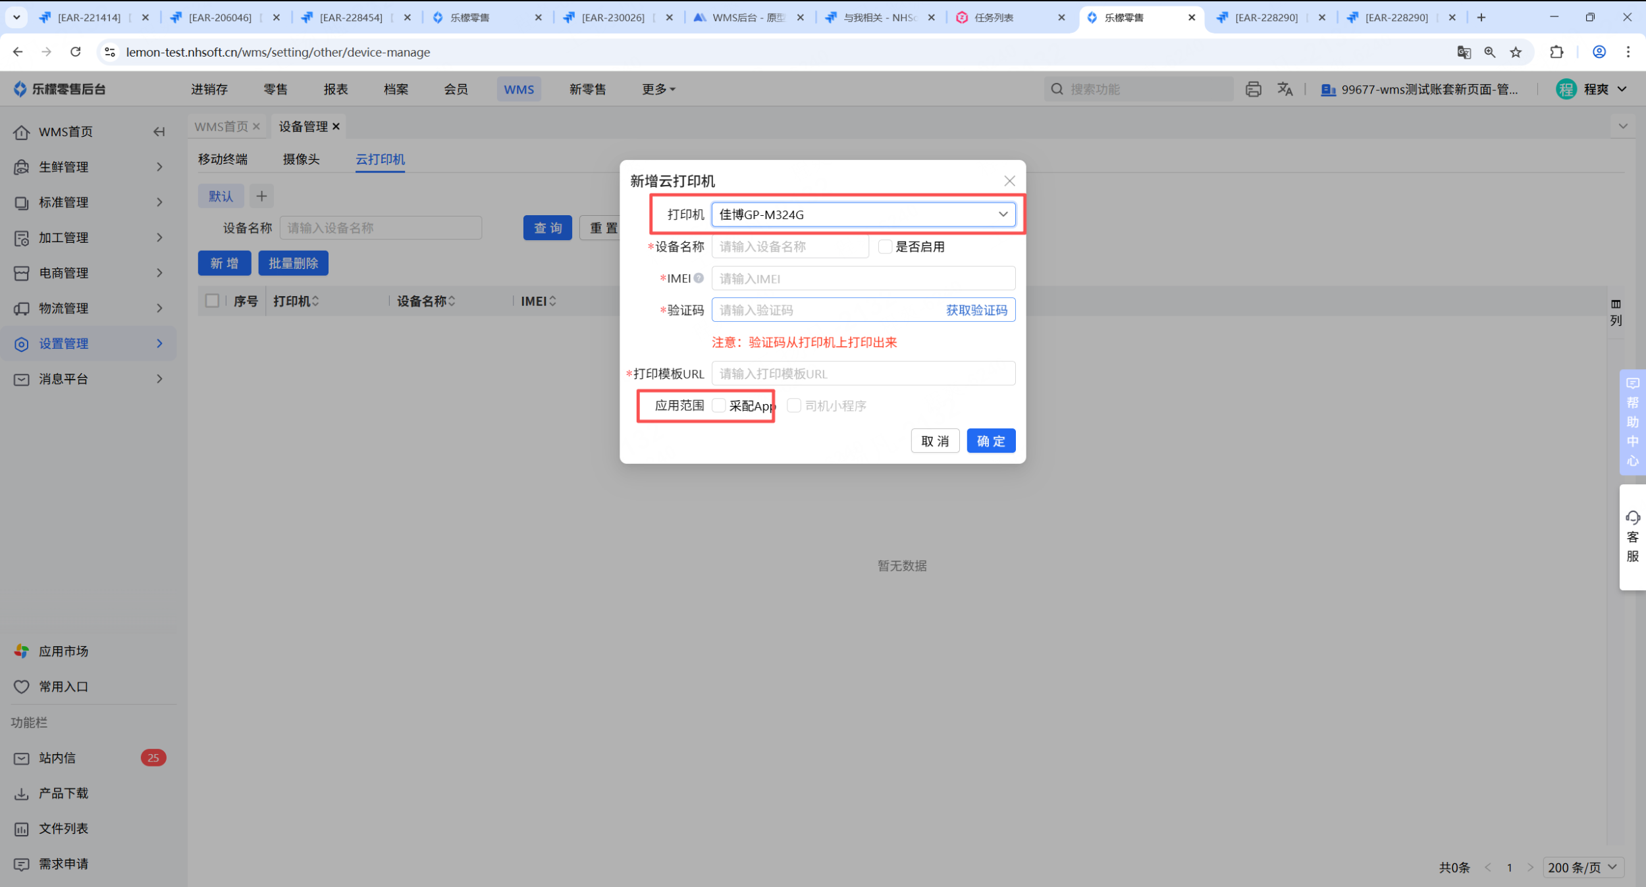1646x887 pixels.
Task: Collapse the sidebar using arrow icon beside WMS首页
Action: click(x=159, y=132)
